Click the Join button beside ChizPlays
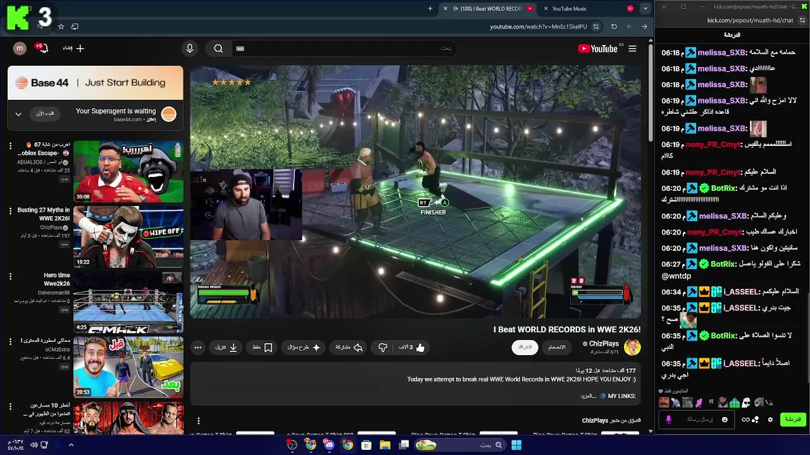 [557, 347]
